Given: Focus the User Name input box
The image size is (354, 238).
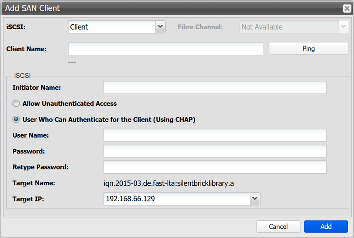Looking at the screenshot, I should coord(215,135).
